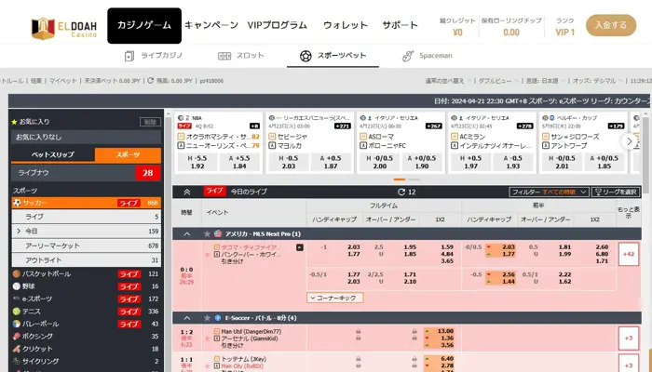
Task: Open the video stream icon for Tacoma match
Action: pyautogui.click(x=299, y=247)
